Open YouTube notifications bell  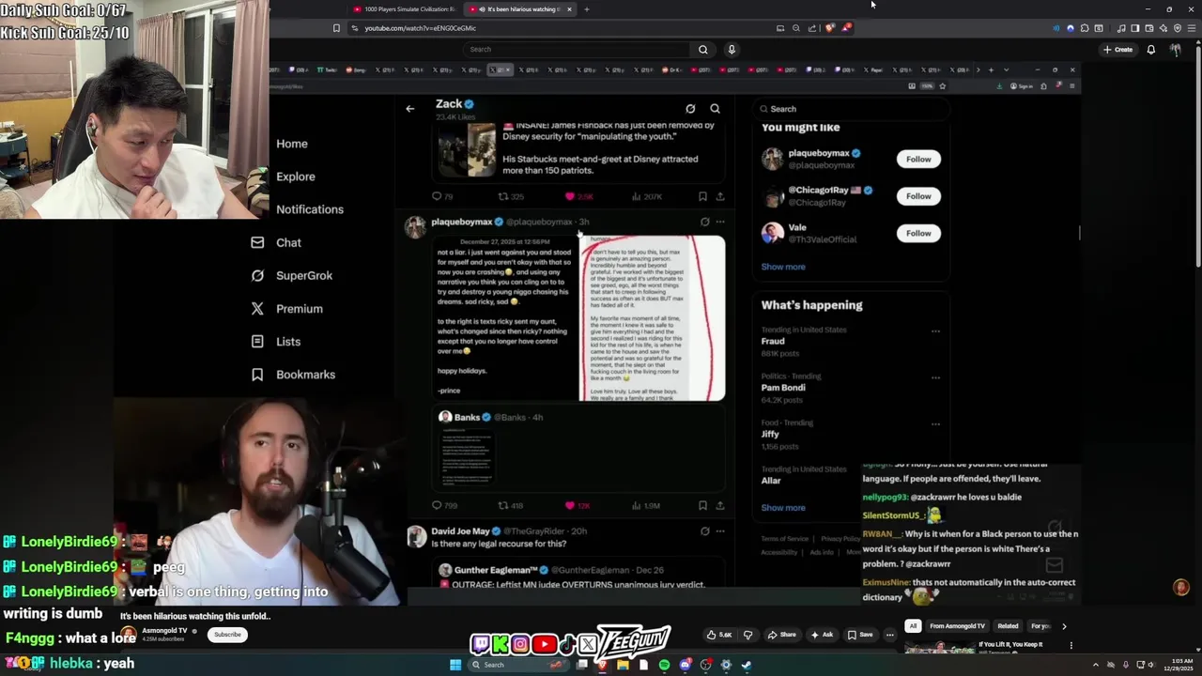click(1151, 50)
